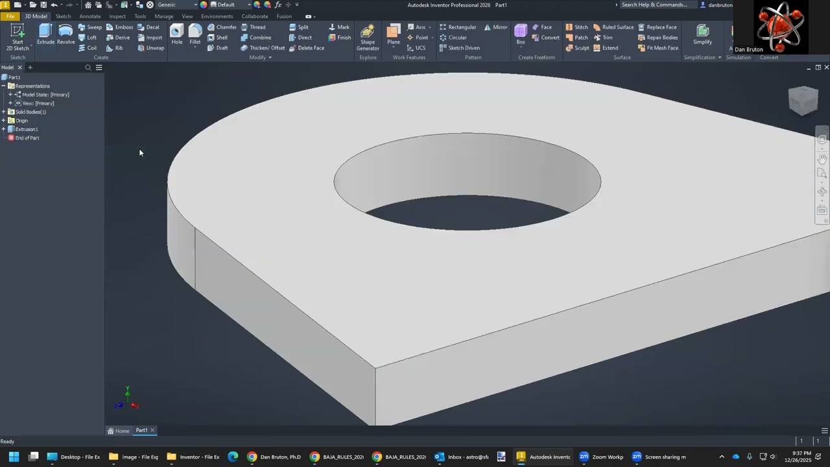The height and width of the screenshot is (467, 830).
Task: Select Part1 root in browser
Action: [11, 77]
